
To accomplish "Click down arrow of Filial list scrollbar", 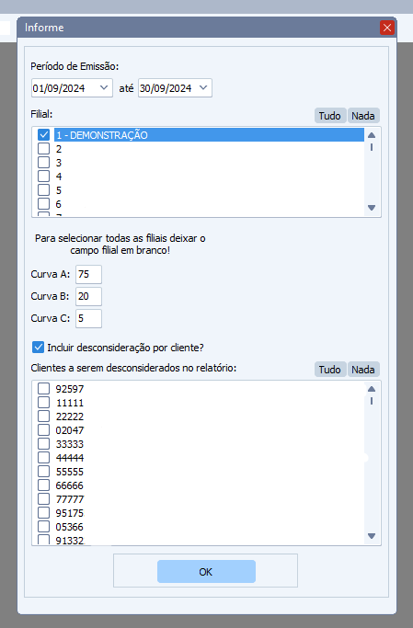I will [x=372, y=208].
